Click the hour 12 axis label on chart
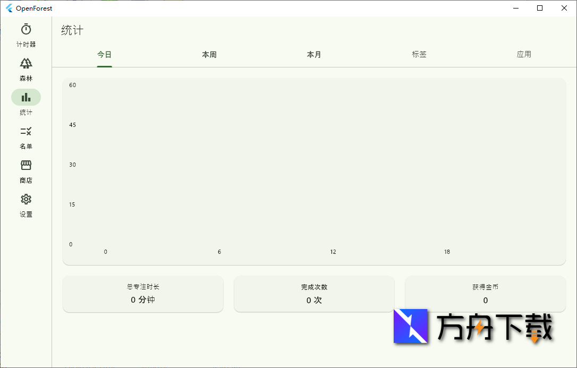577x368 pixels. tap(333, 252)
